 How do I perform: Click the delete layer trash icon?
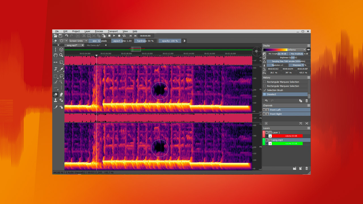307,168
